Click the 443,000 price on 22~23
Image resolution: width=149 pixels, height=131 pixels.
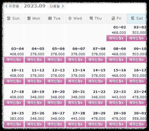pyautogui.click(x=119, y=97)
